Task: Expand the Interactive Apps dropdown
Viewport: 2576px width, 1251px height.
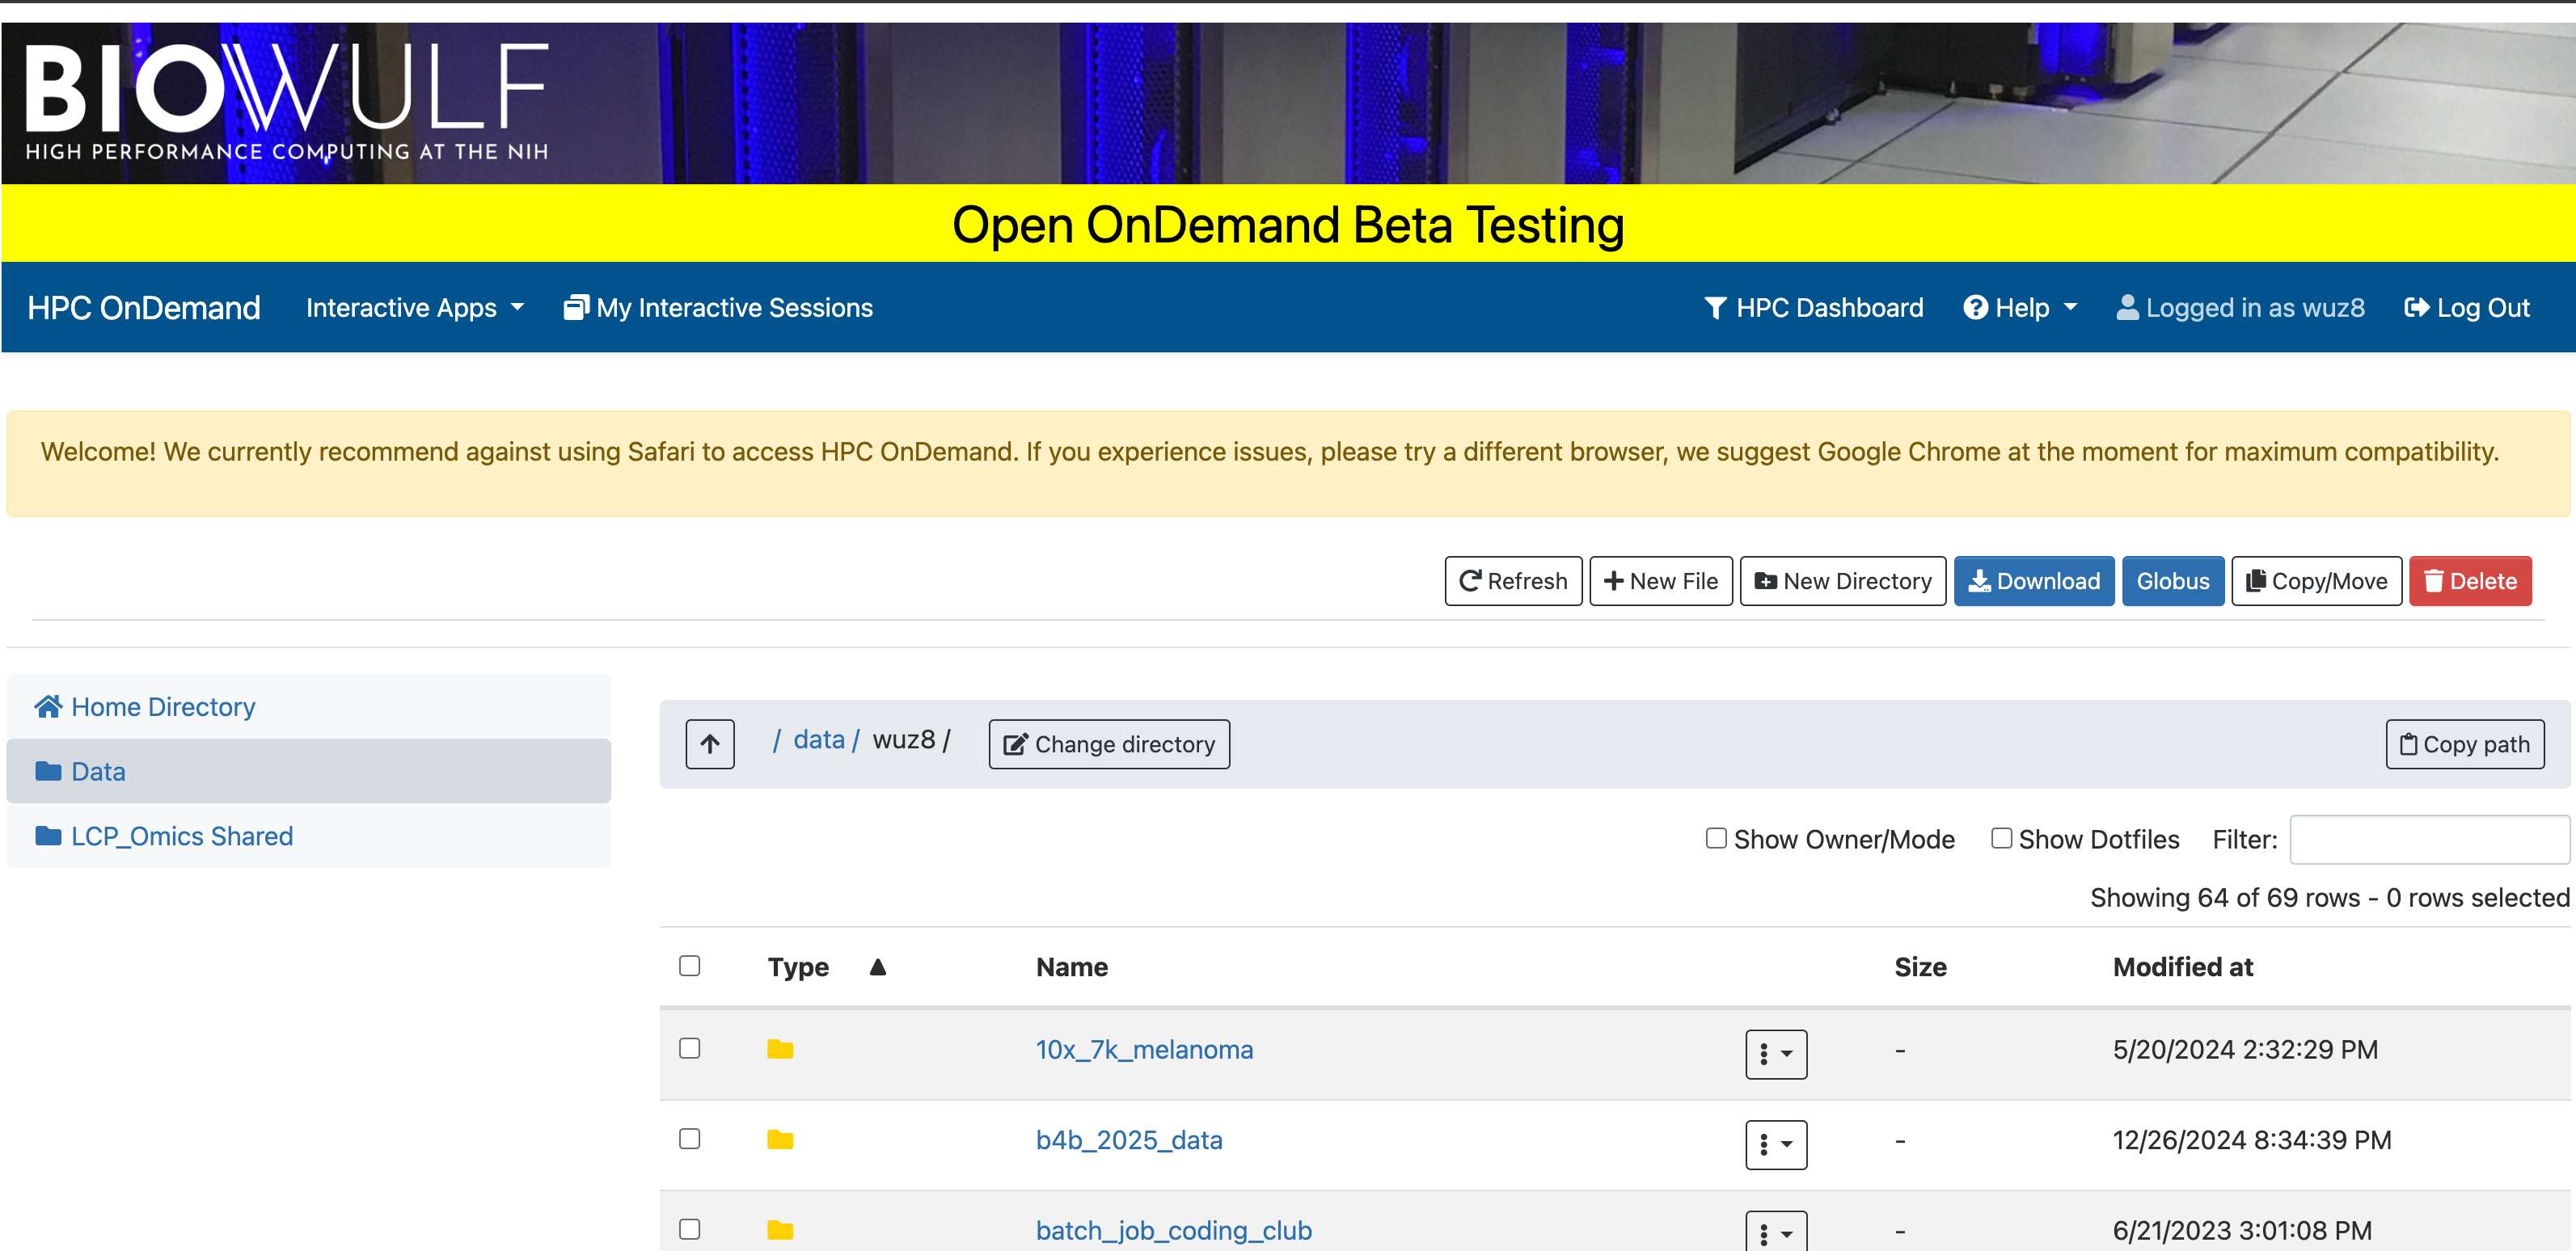Action: point(414,308)
